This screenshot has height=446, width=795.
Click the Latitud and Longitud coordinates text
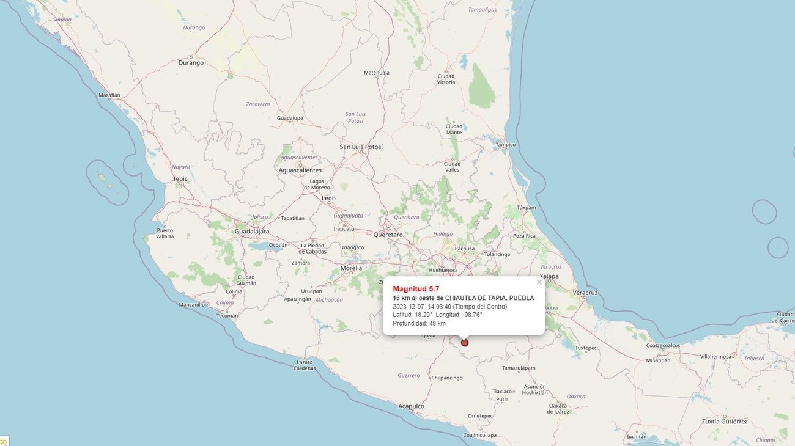(437, 315)
